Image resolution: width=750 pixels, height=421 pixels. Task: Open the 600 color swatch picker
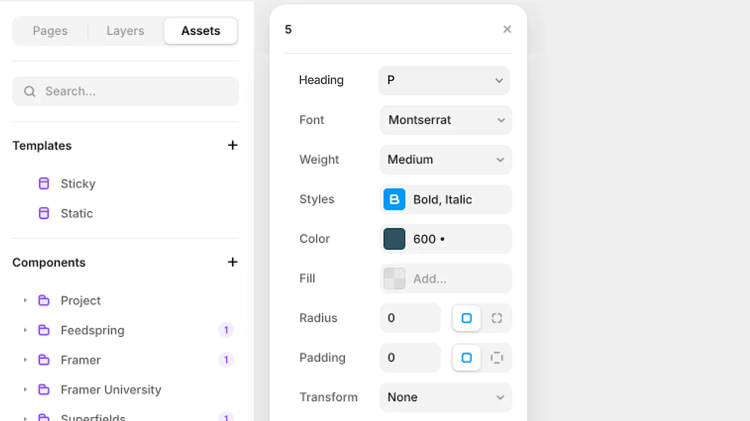pyautogui.click(x=393, y=239)
